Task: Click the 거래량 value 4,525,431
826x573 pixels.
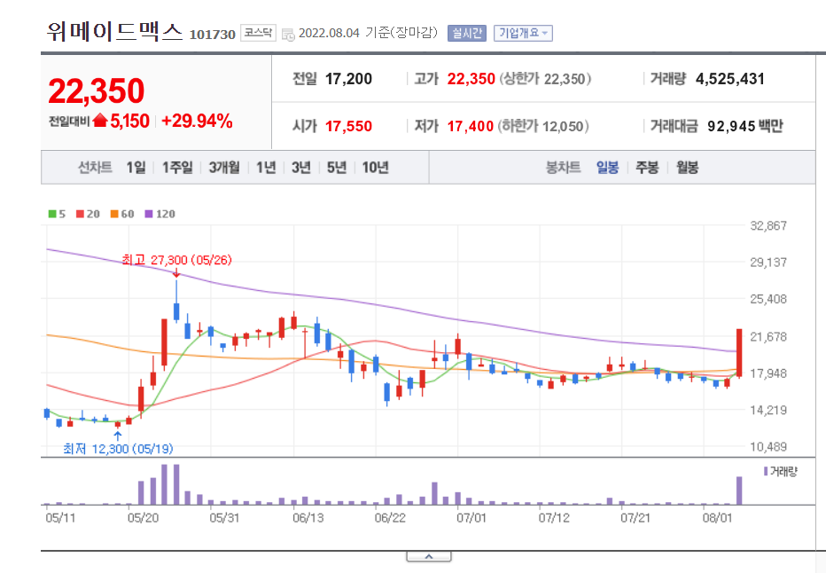Action: 729,79
